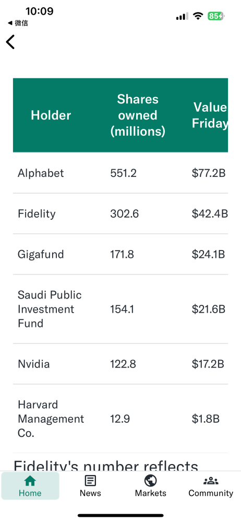The width and height of the screenshot is (241, 522).
Task: Select the Gigafund holder name
Action: (x=41, y=255)
